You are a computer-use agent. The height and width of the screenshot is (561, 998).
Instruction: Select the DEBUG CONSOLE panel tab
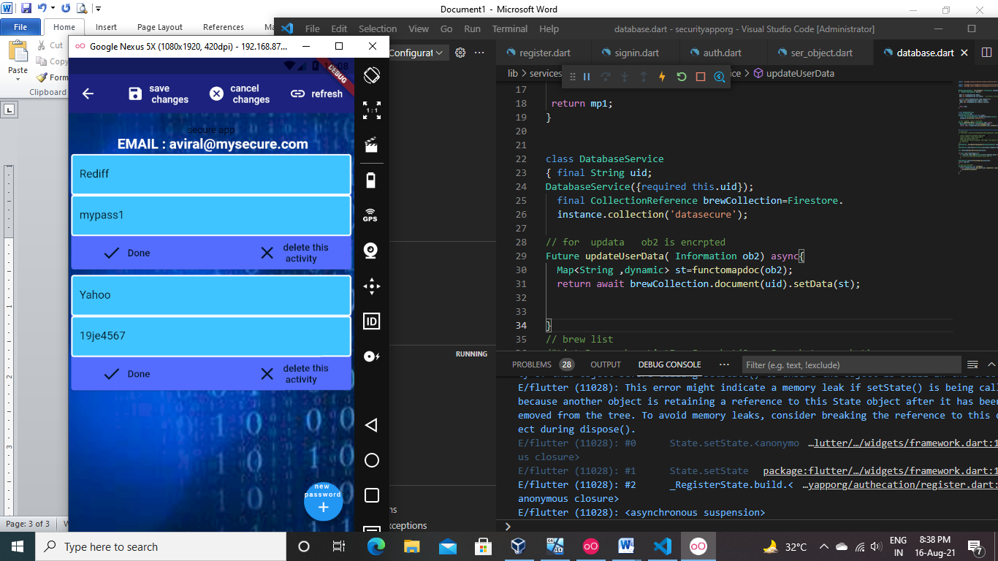(x=669, y=365)
